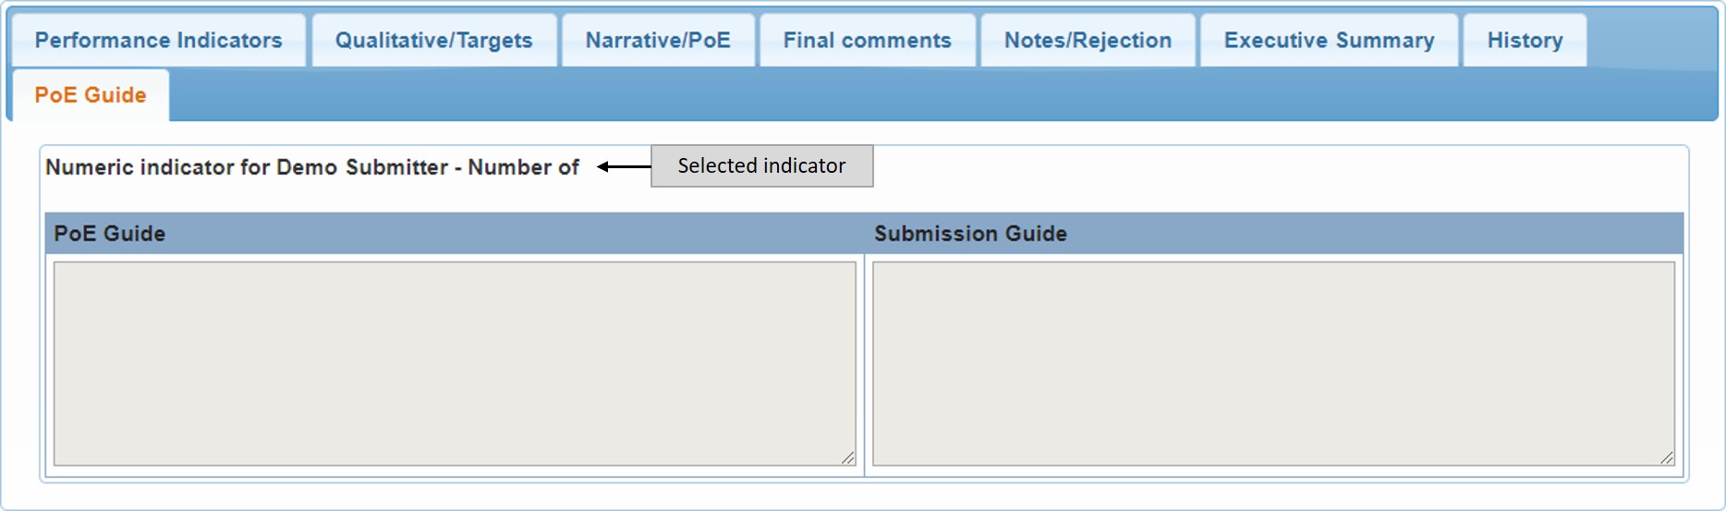The height and width of the screenshot is (511, 1726).
Task: Open the Performance Indicators tab
Action: (158, 41)
